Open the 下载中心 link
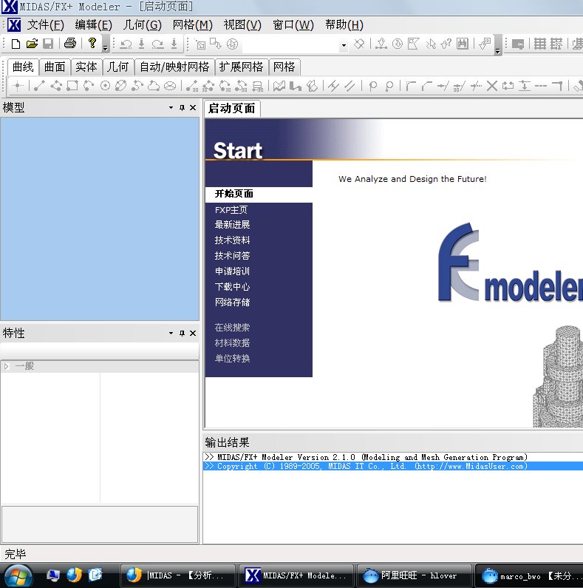Image resolution: width=583 pixels, height=588 pixels. [232, 287]
